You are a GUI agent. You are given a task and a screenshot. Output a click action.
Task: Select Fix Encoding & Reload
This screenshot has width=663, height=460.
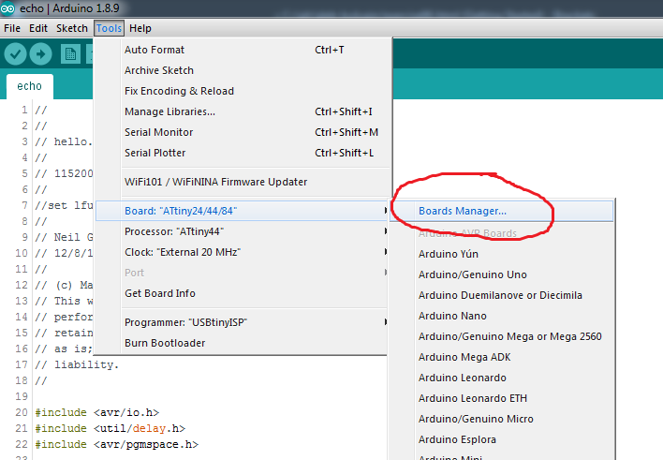click(242, 91)
